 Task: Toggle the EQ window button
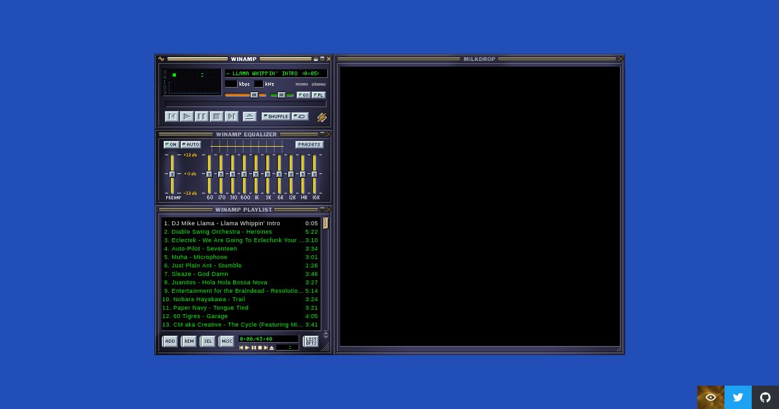point(303,95)
